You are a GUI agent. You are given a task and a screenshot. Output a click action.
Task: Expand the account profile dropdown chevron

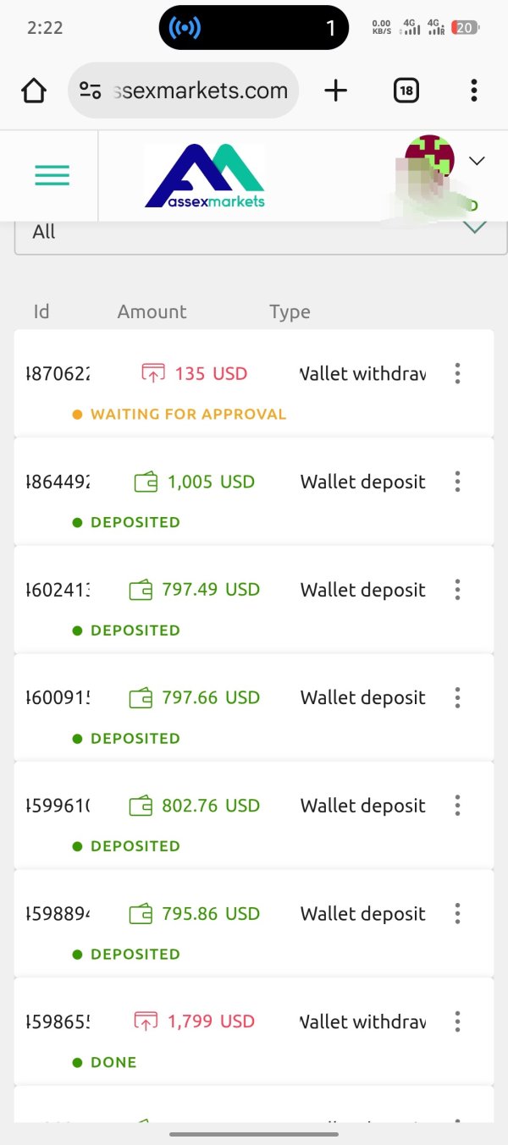tap(477, 161)
